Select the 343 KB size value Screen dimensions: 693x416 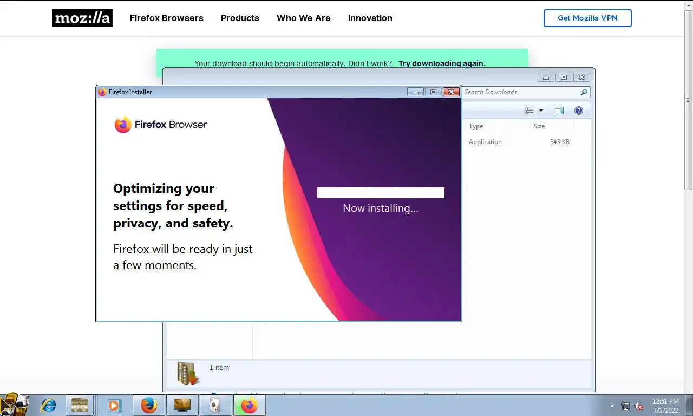click(560, 142)
